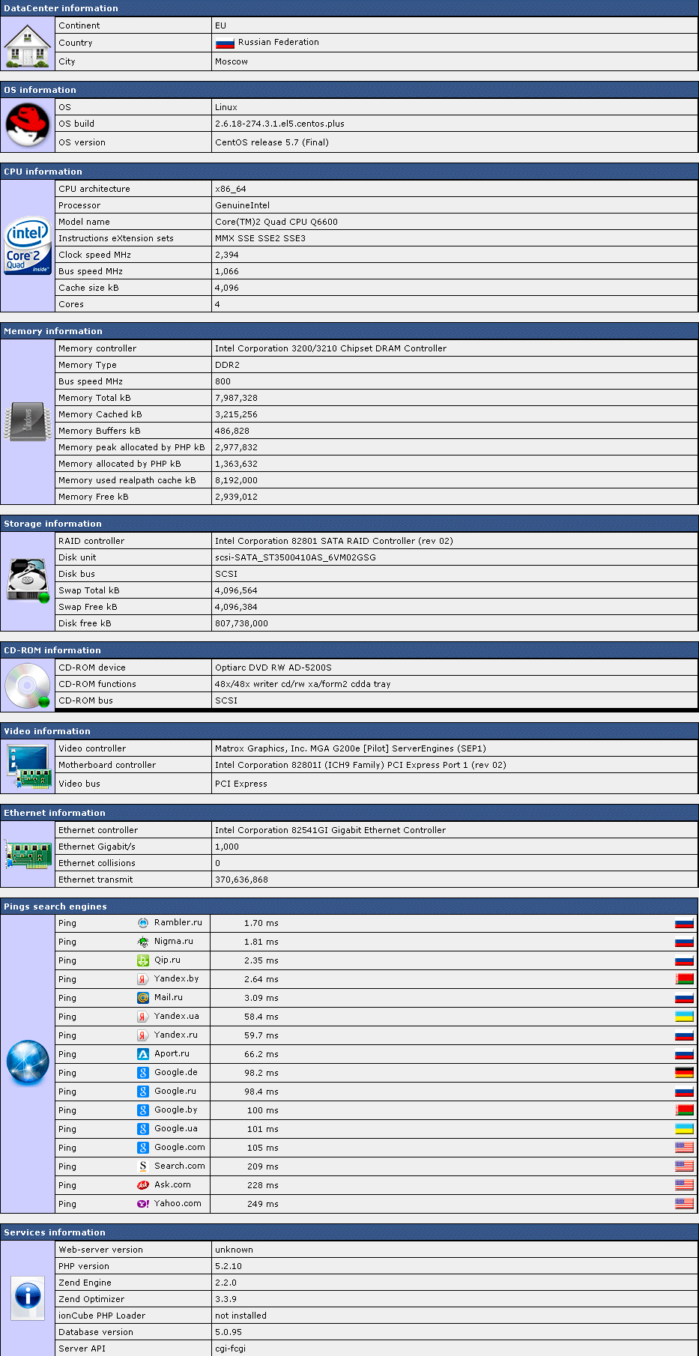
Task: Click the CD-ROM disc icon
Action: (28, 685)
